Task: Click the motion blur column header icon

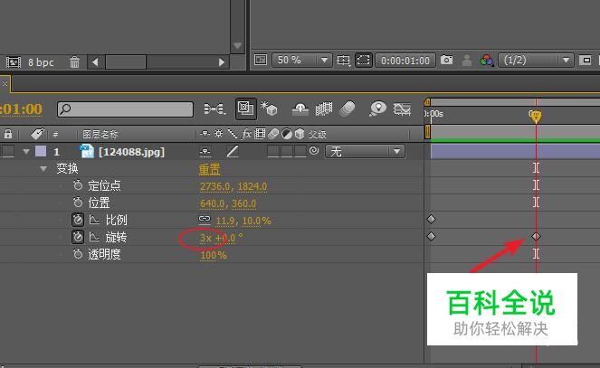Action: [273, 134]
